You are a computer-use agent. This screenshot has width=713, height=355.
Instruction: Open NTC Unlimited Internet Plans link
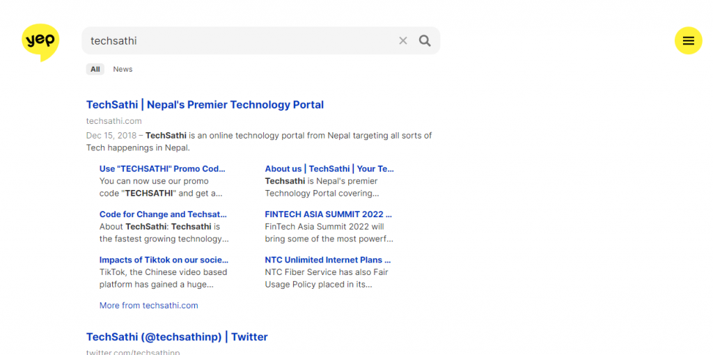click(x=328, y=260)
